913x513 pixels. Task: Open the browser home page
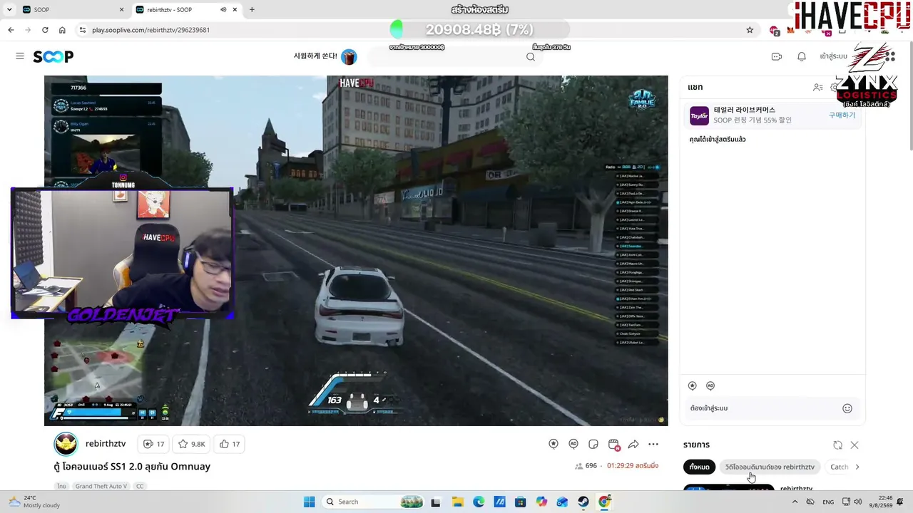click(62, 30)
